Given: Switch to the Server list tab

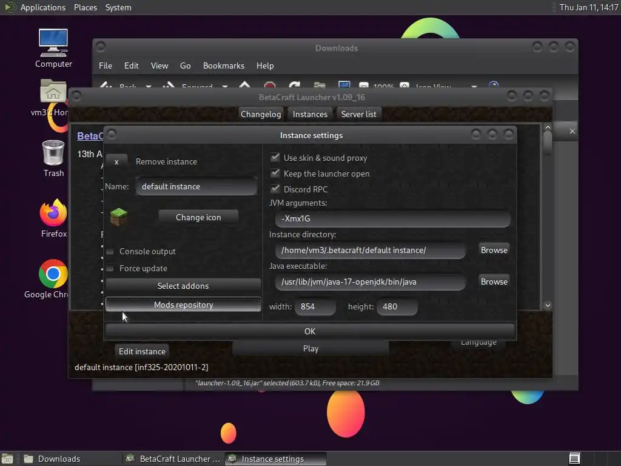Looking at the screenshot, I should pos(359,114).
